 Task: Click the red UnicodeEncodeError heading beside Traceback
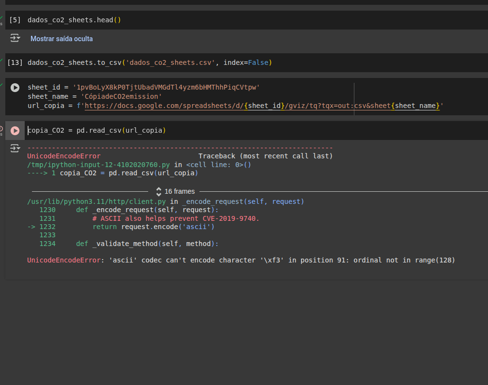pos(64,156)
